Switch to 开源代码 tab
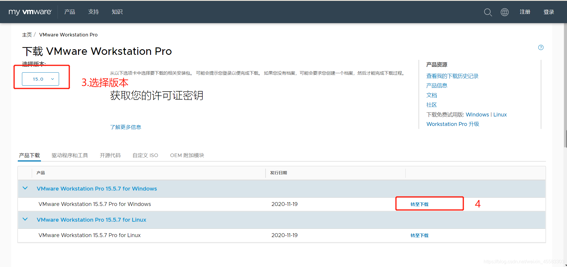The height and width of the screenshot is (267, 567). [110, 155]
